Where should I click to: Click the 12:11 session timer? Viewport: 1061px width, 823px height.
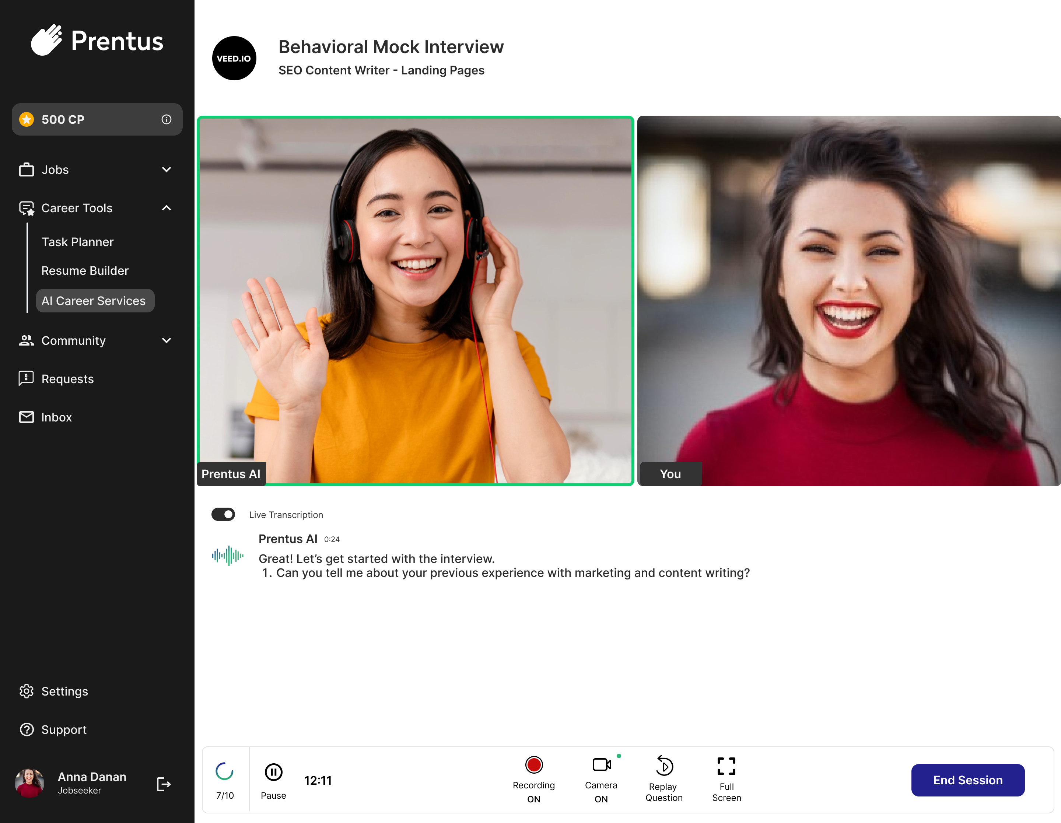point(318,780)
